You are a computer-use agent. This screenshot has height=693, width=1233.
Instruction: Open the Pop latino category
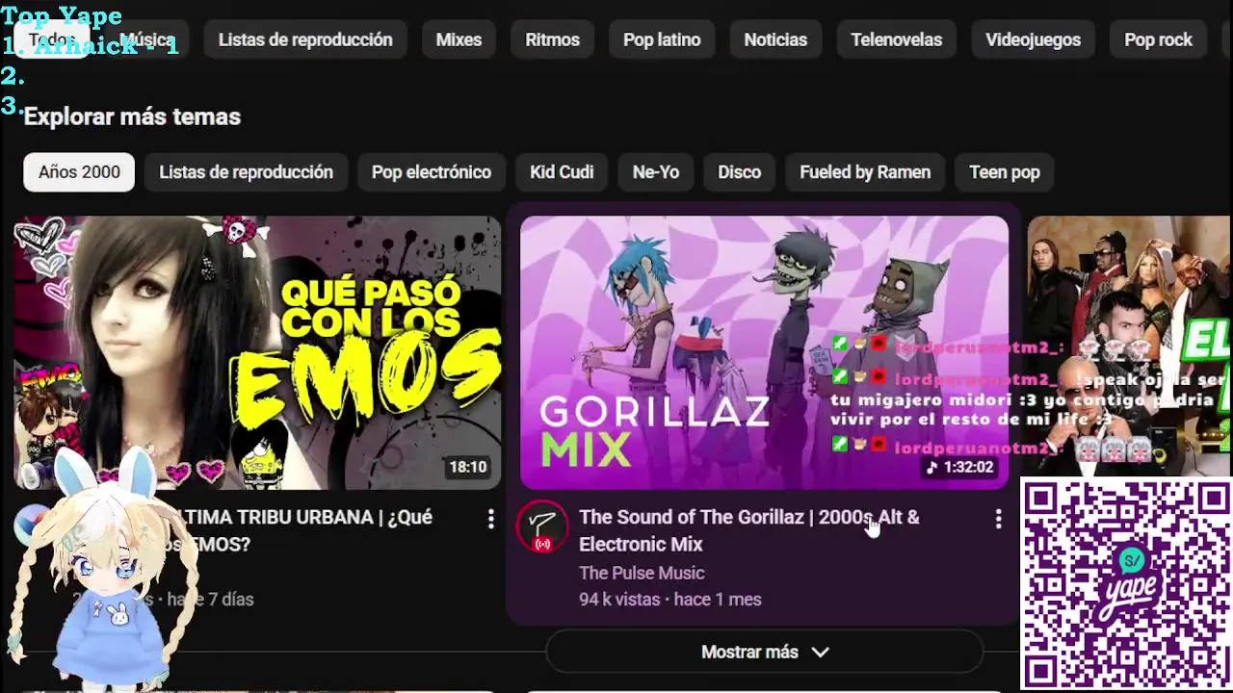tap(662, 39)
